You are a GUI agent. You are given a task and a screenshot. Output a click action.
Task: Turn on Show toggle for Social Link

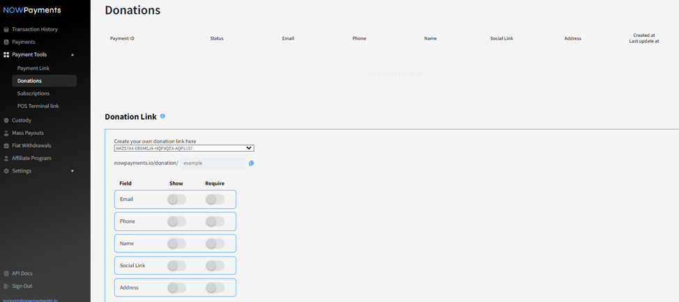point(176,265)
